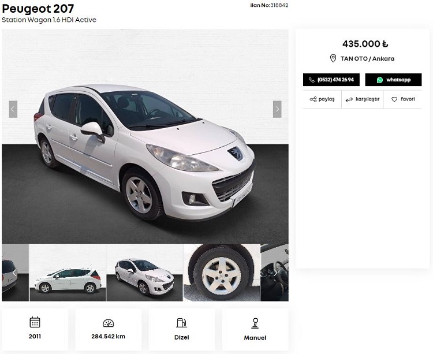The image size is (433, 354).
Task: Click the WhatsApp logo icon
Action: (x=380, y=80)
